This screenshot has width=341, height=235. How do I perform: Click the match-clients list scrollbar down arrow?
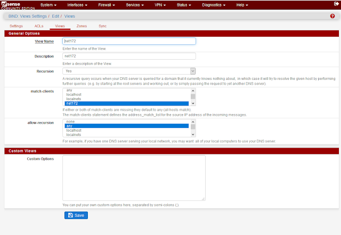[x=193, y=103]
